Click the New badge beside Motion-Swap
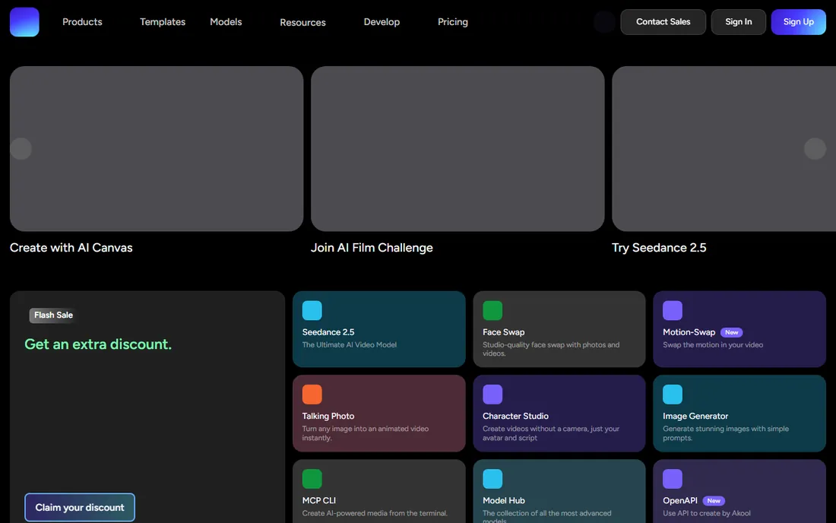Image resolution: width=836 pixels, height=523 pixels. pyautogui.click(x=731, y=332)
